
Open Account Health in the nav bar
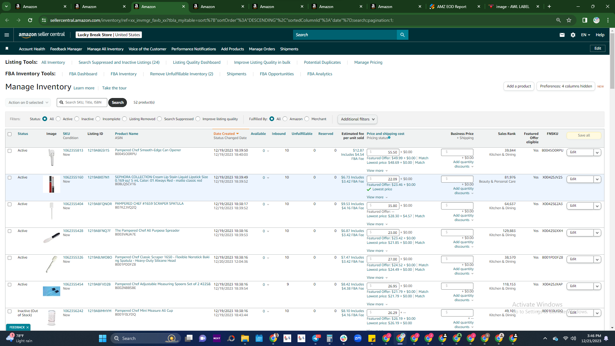pyautogui.click(x=32, y=49)
